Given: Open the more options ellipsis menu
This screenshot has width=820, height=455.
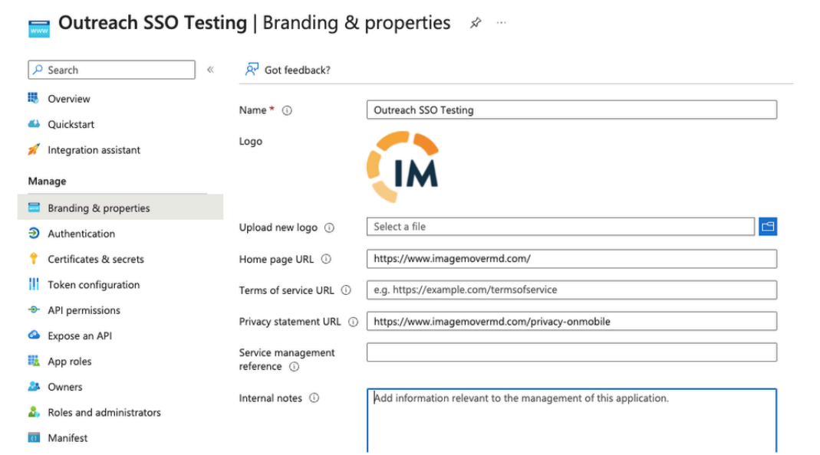Looking at the screenshot, I should coord(501,24).
